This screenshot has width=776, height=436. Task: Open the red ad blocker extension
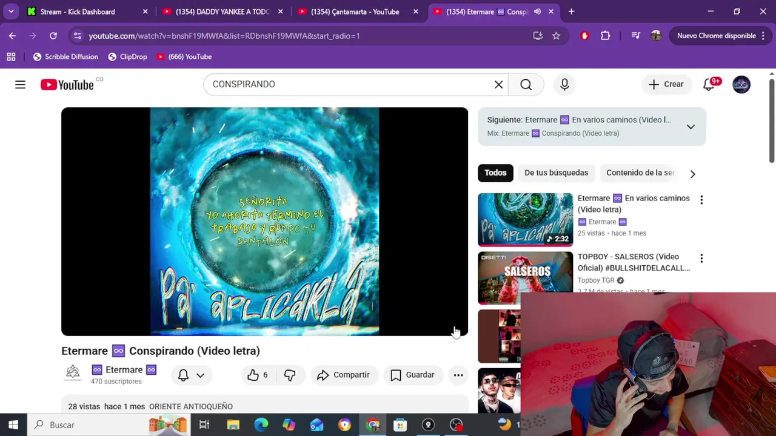pyautogui.click(x=584, y=36)
